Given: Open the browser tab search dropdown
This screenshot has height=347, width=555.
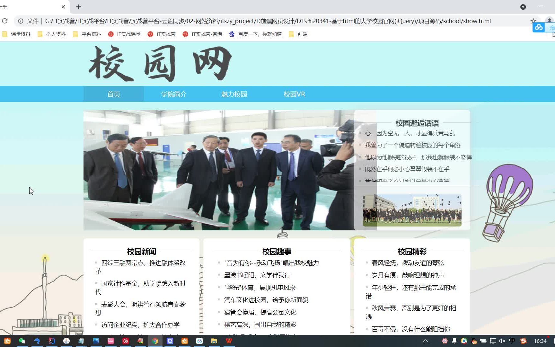Looking at the screenshot, I should coord(523,7).
